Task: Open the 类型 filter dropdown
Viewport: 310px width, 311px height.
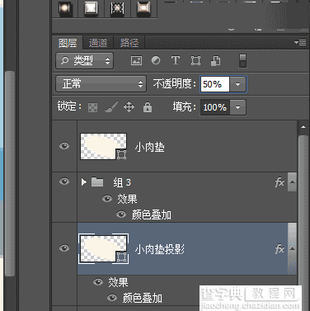Action: click(x=85, y=60)
